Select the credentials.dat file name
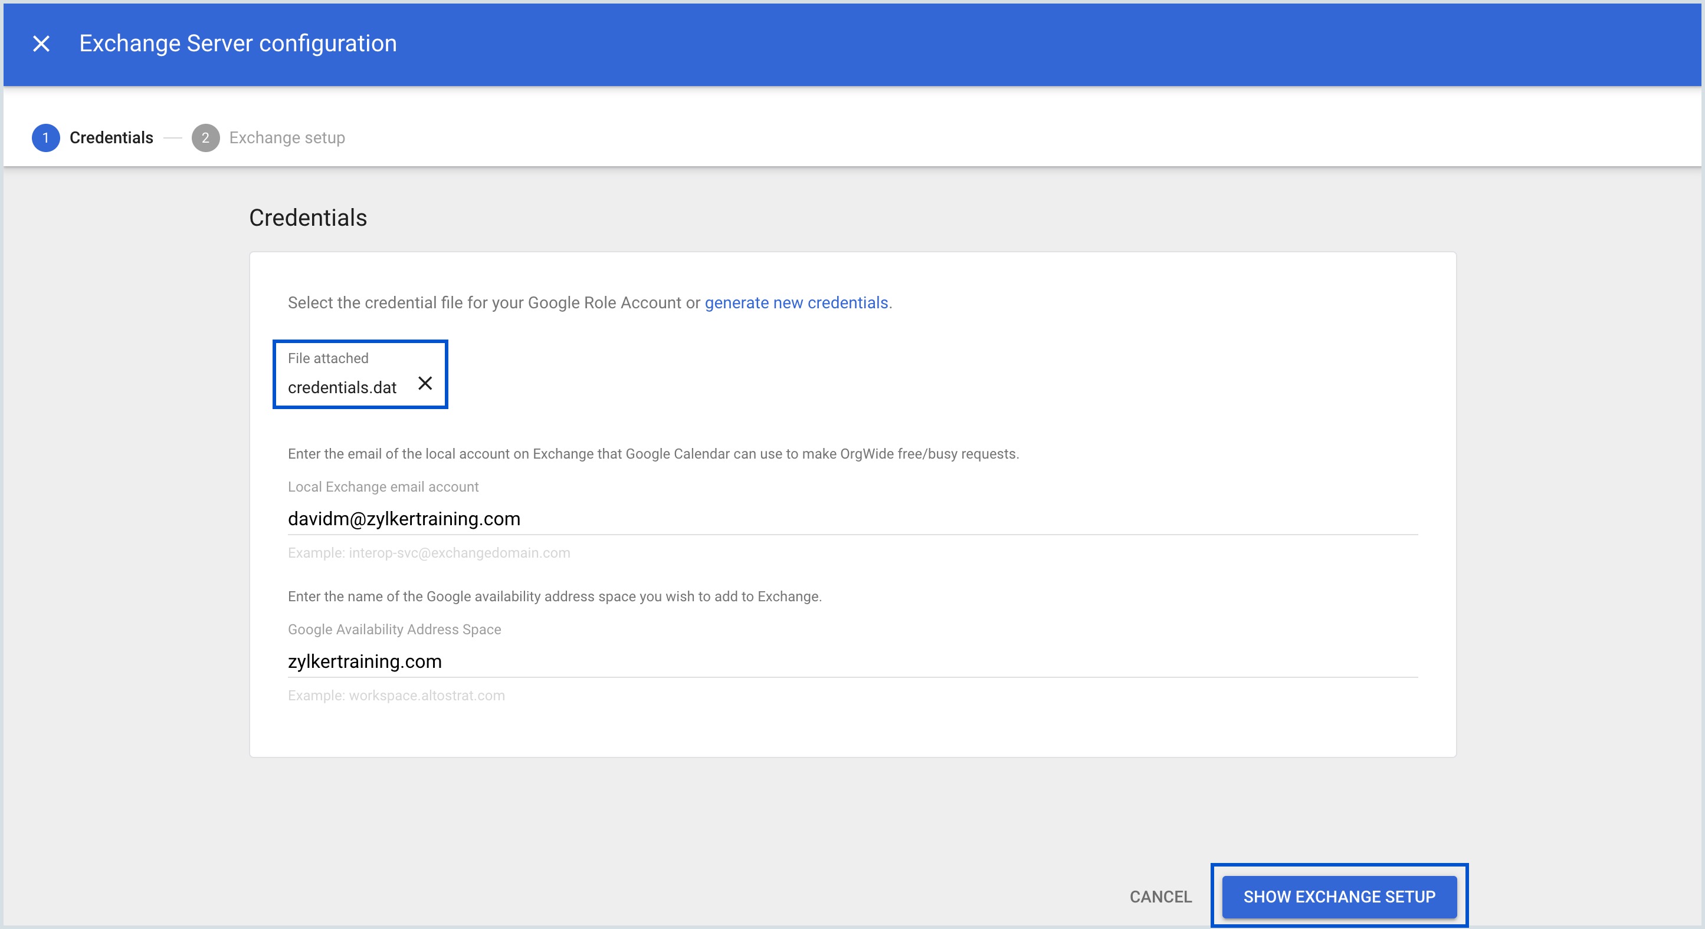Viewport: 1705px width, 929px height. click(x=342, y=387)
